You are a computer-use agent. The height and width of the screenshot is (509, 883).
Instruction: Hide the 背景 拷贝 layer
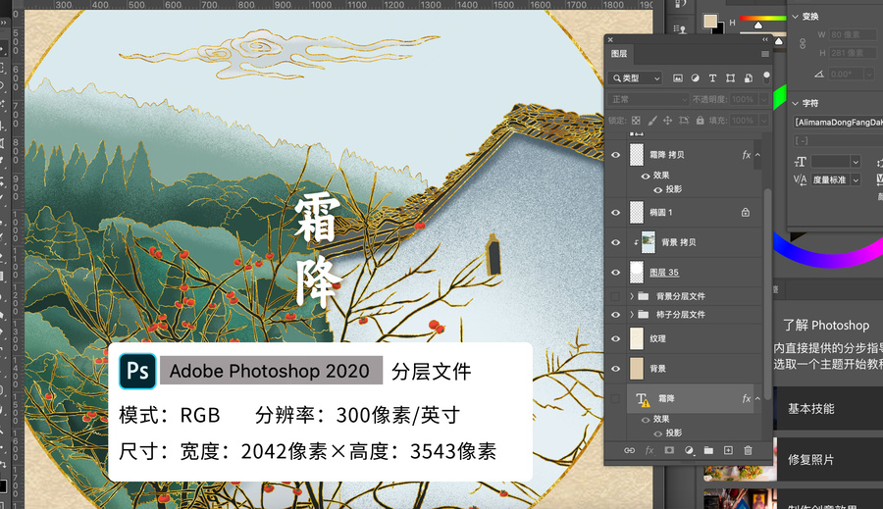tap(615, 242)
